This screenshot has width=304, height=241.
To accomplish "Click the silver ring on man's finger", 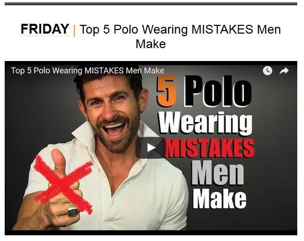I will [x=73, y=210].
